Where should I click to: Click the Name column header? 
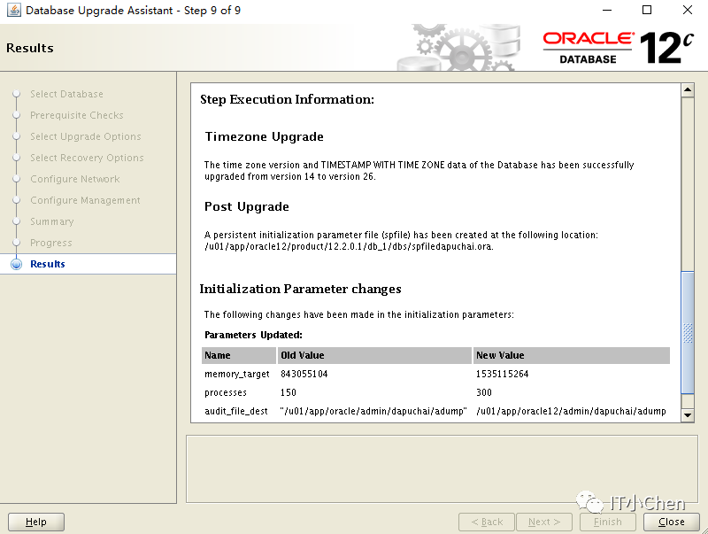(x=239, y=355)
